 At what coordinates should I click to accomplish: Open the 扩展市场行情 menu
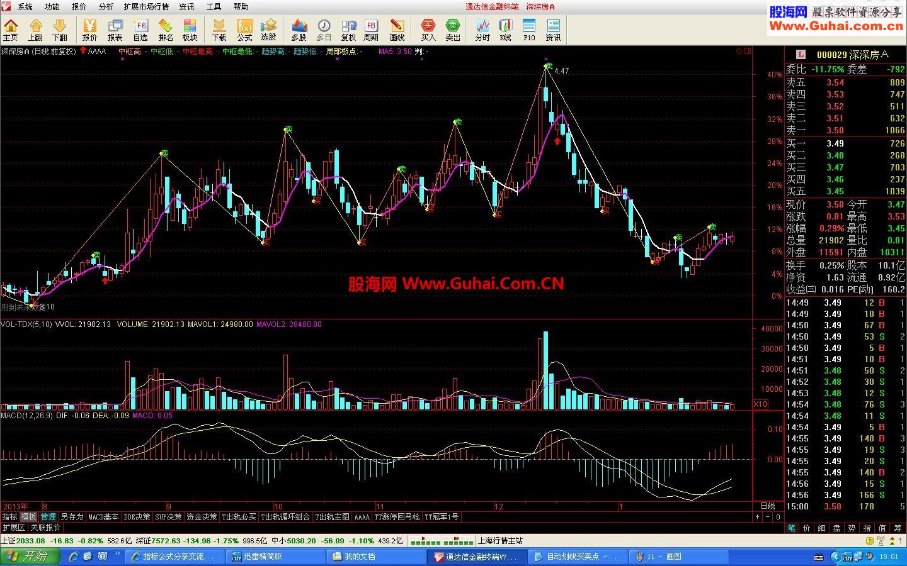click(x=146, y=6)
